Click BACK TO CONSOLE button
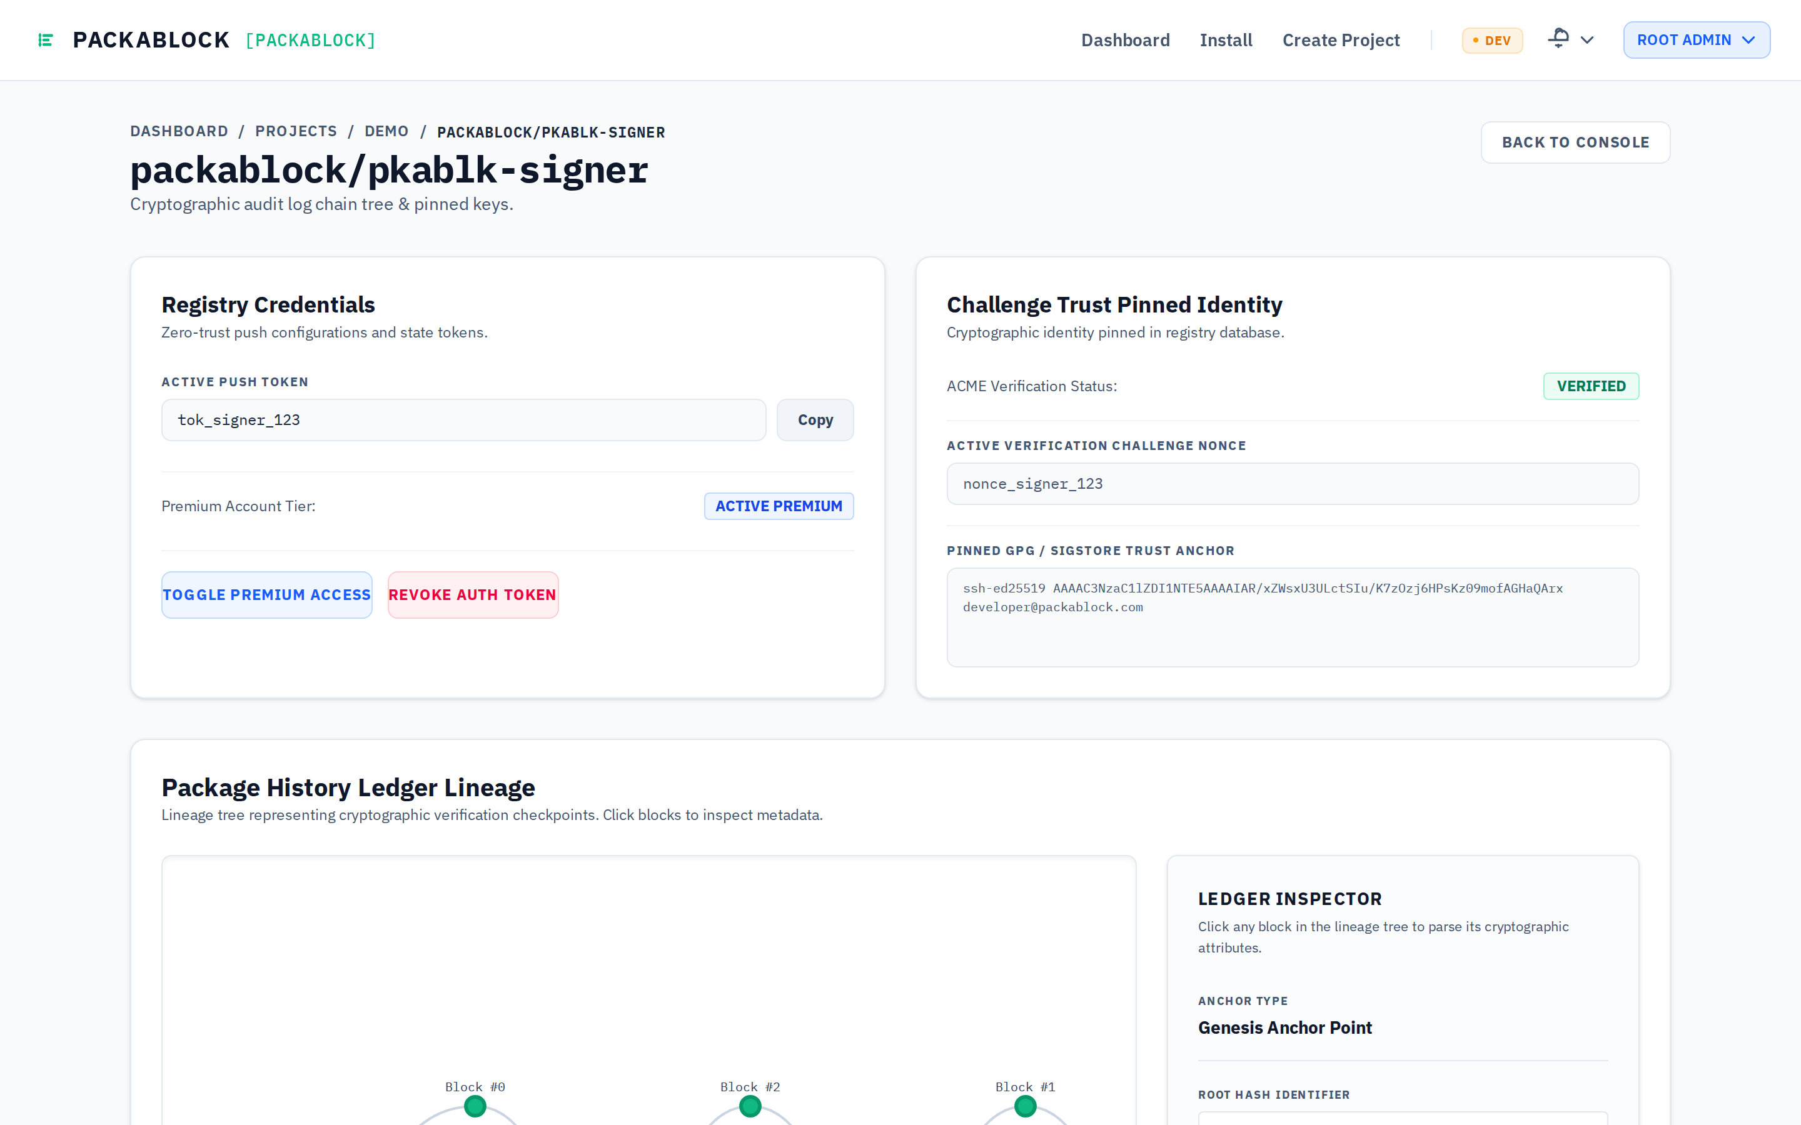Image resolution: width=1801 pixels, height=1125 pixels. pos(1575,142)
